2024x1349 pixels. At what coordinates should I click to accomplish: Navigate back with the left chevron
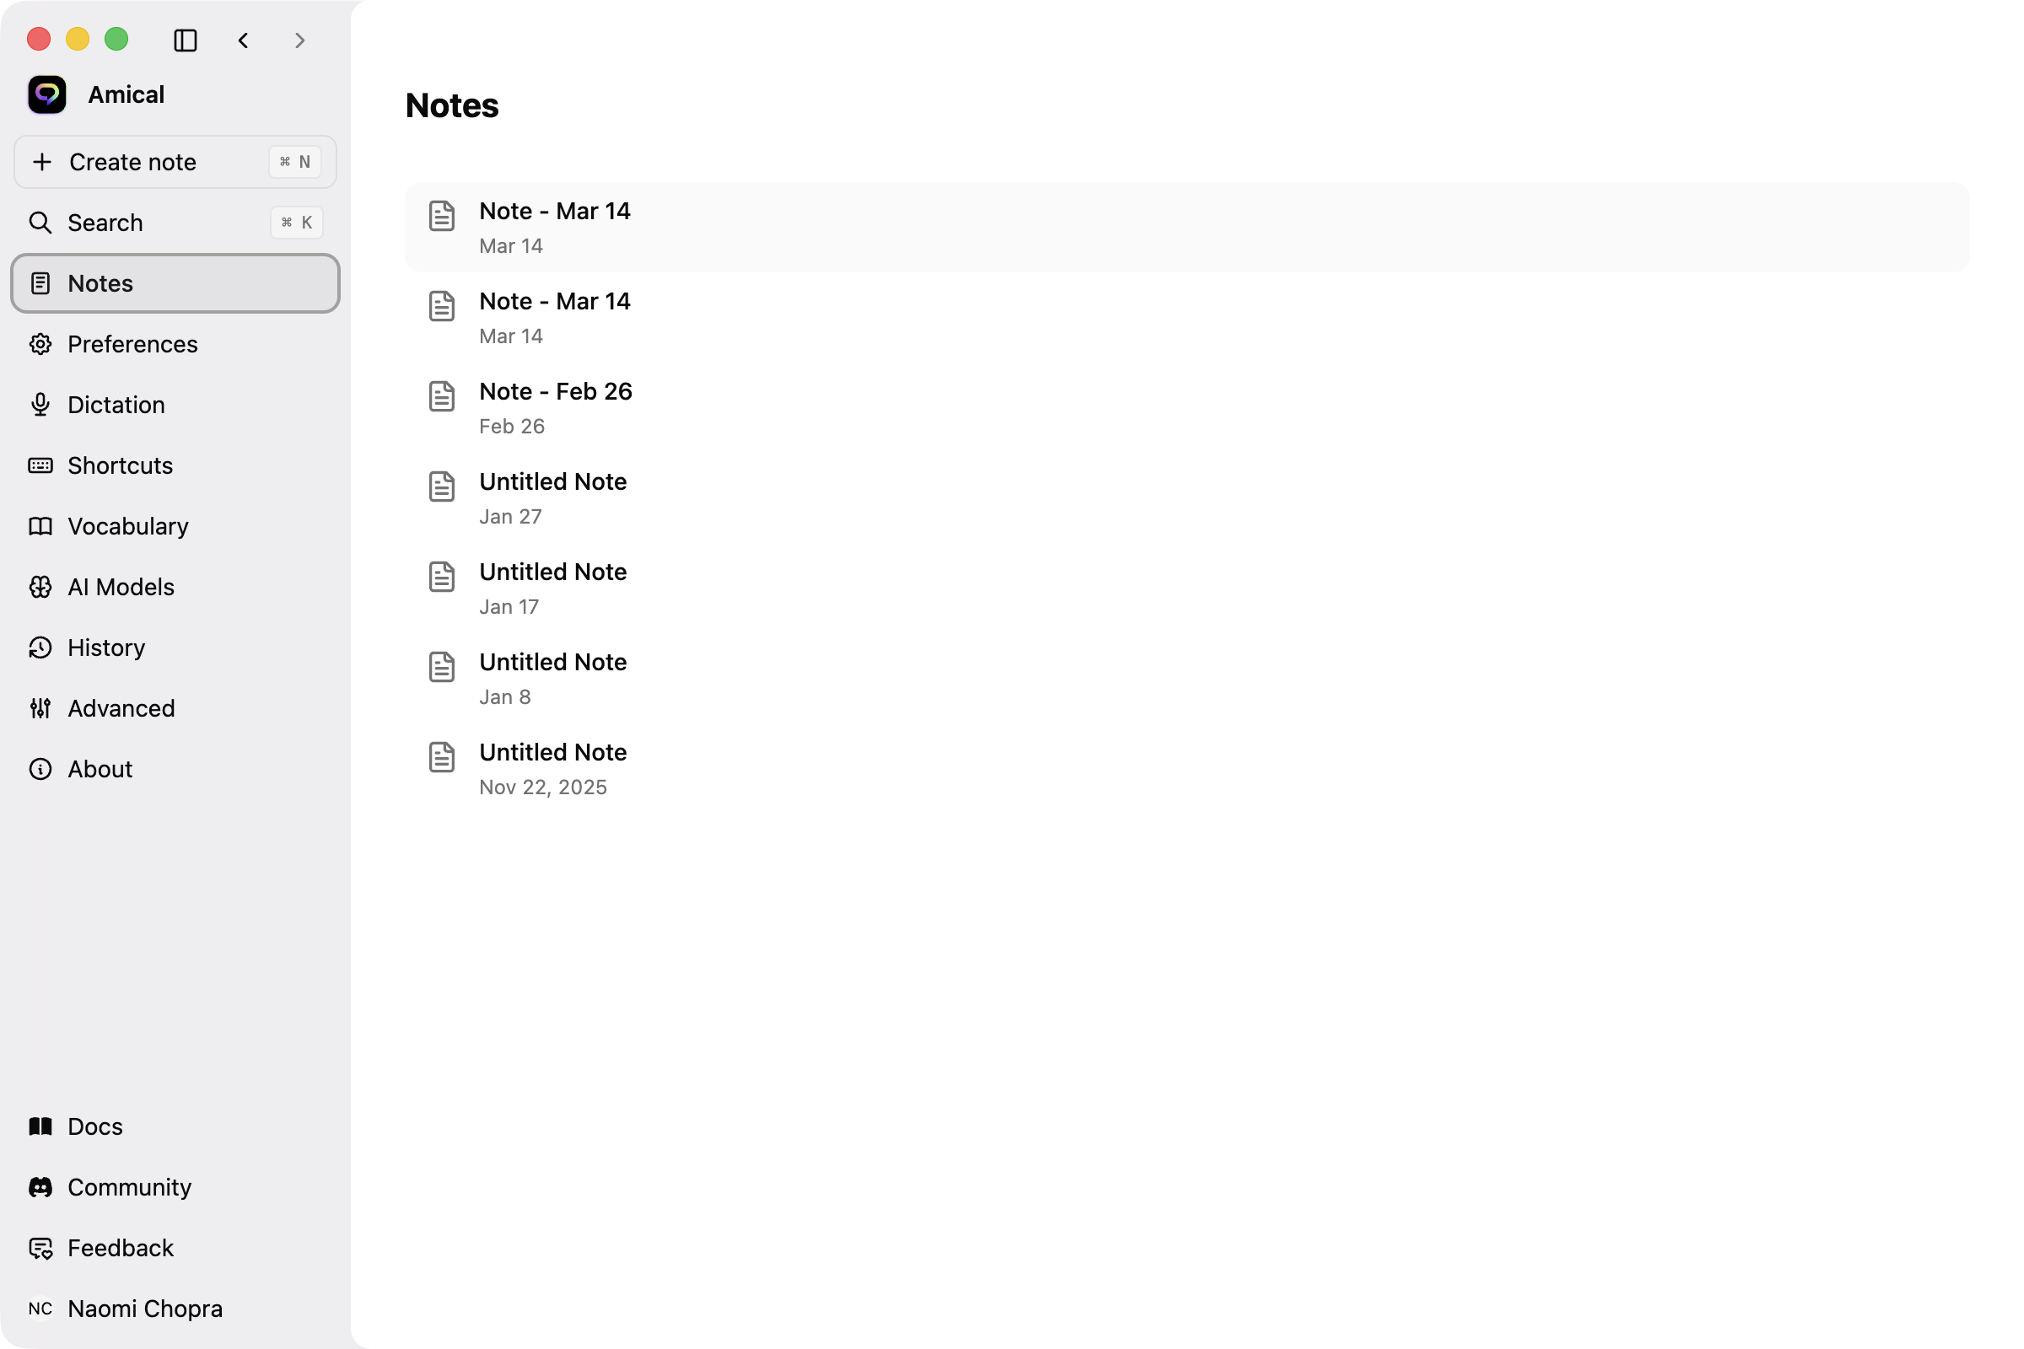[243, 40]
